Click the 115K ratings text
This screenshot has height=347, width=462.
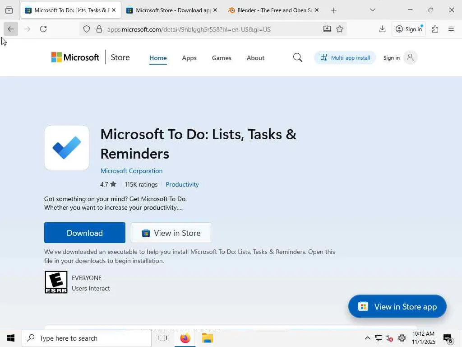tap(141, 184)
